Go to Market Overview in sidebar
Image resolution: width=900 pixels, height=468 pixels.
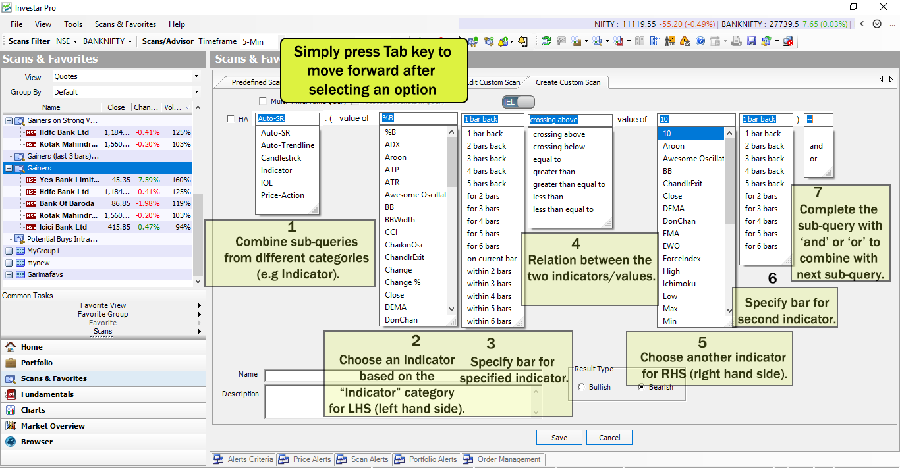click(53, 426)
